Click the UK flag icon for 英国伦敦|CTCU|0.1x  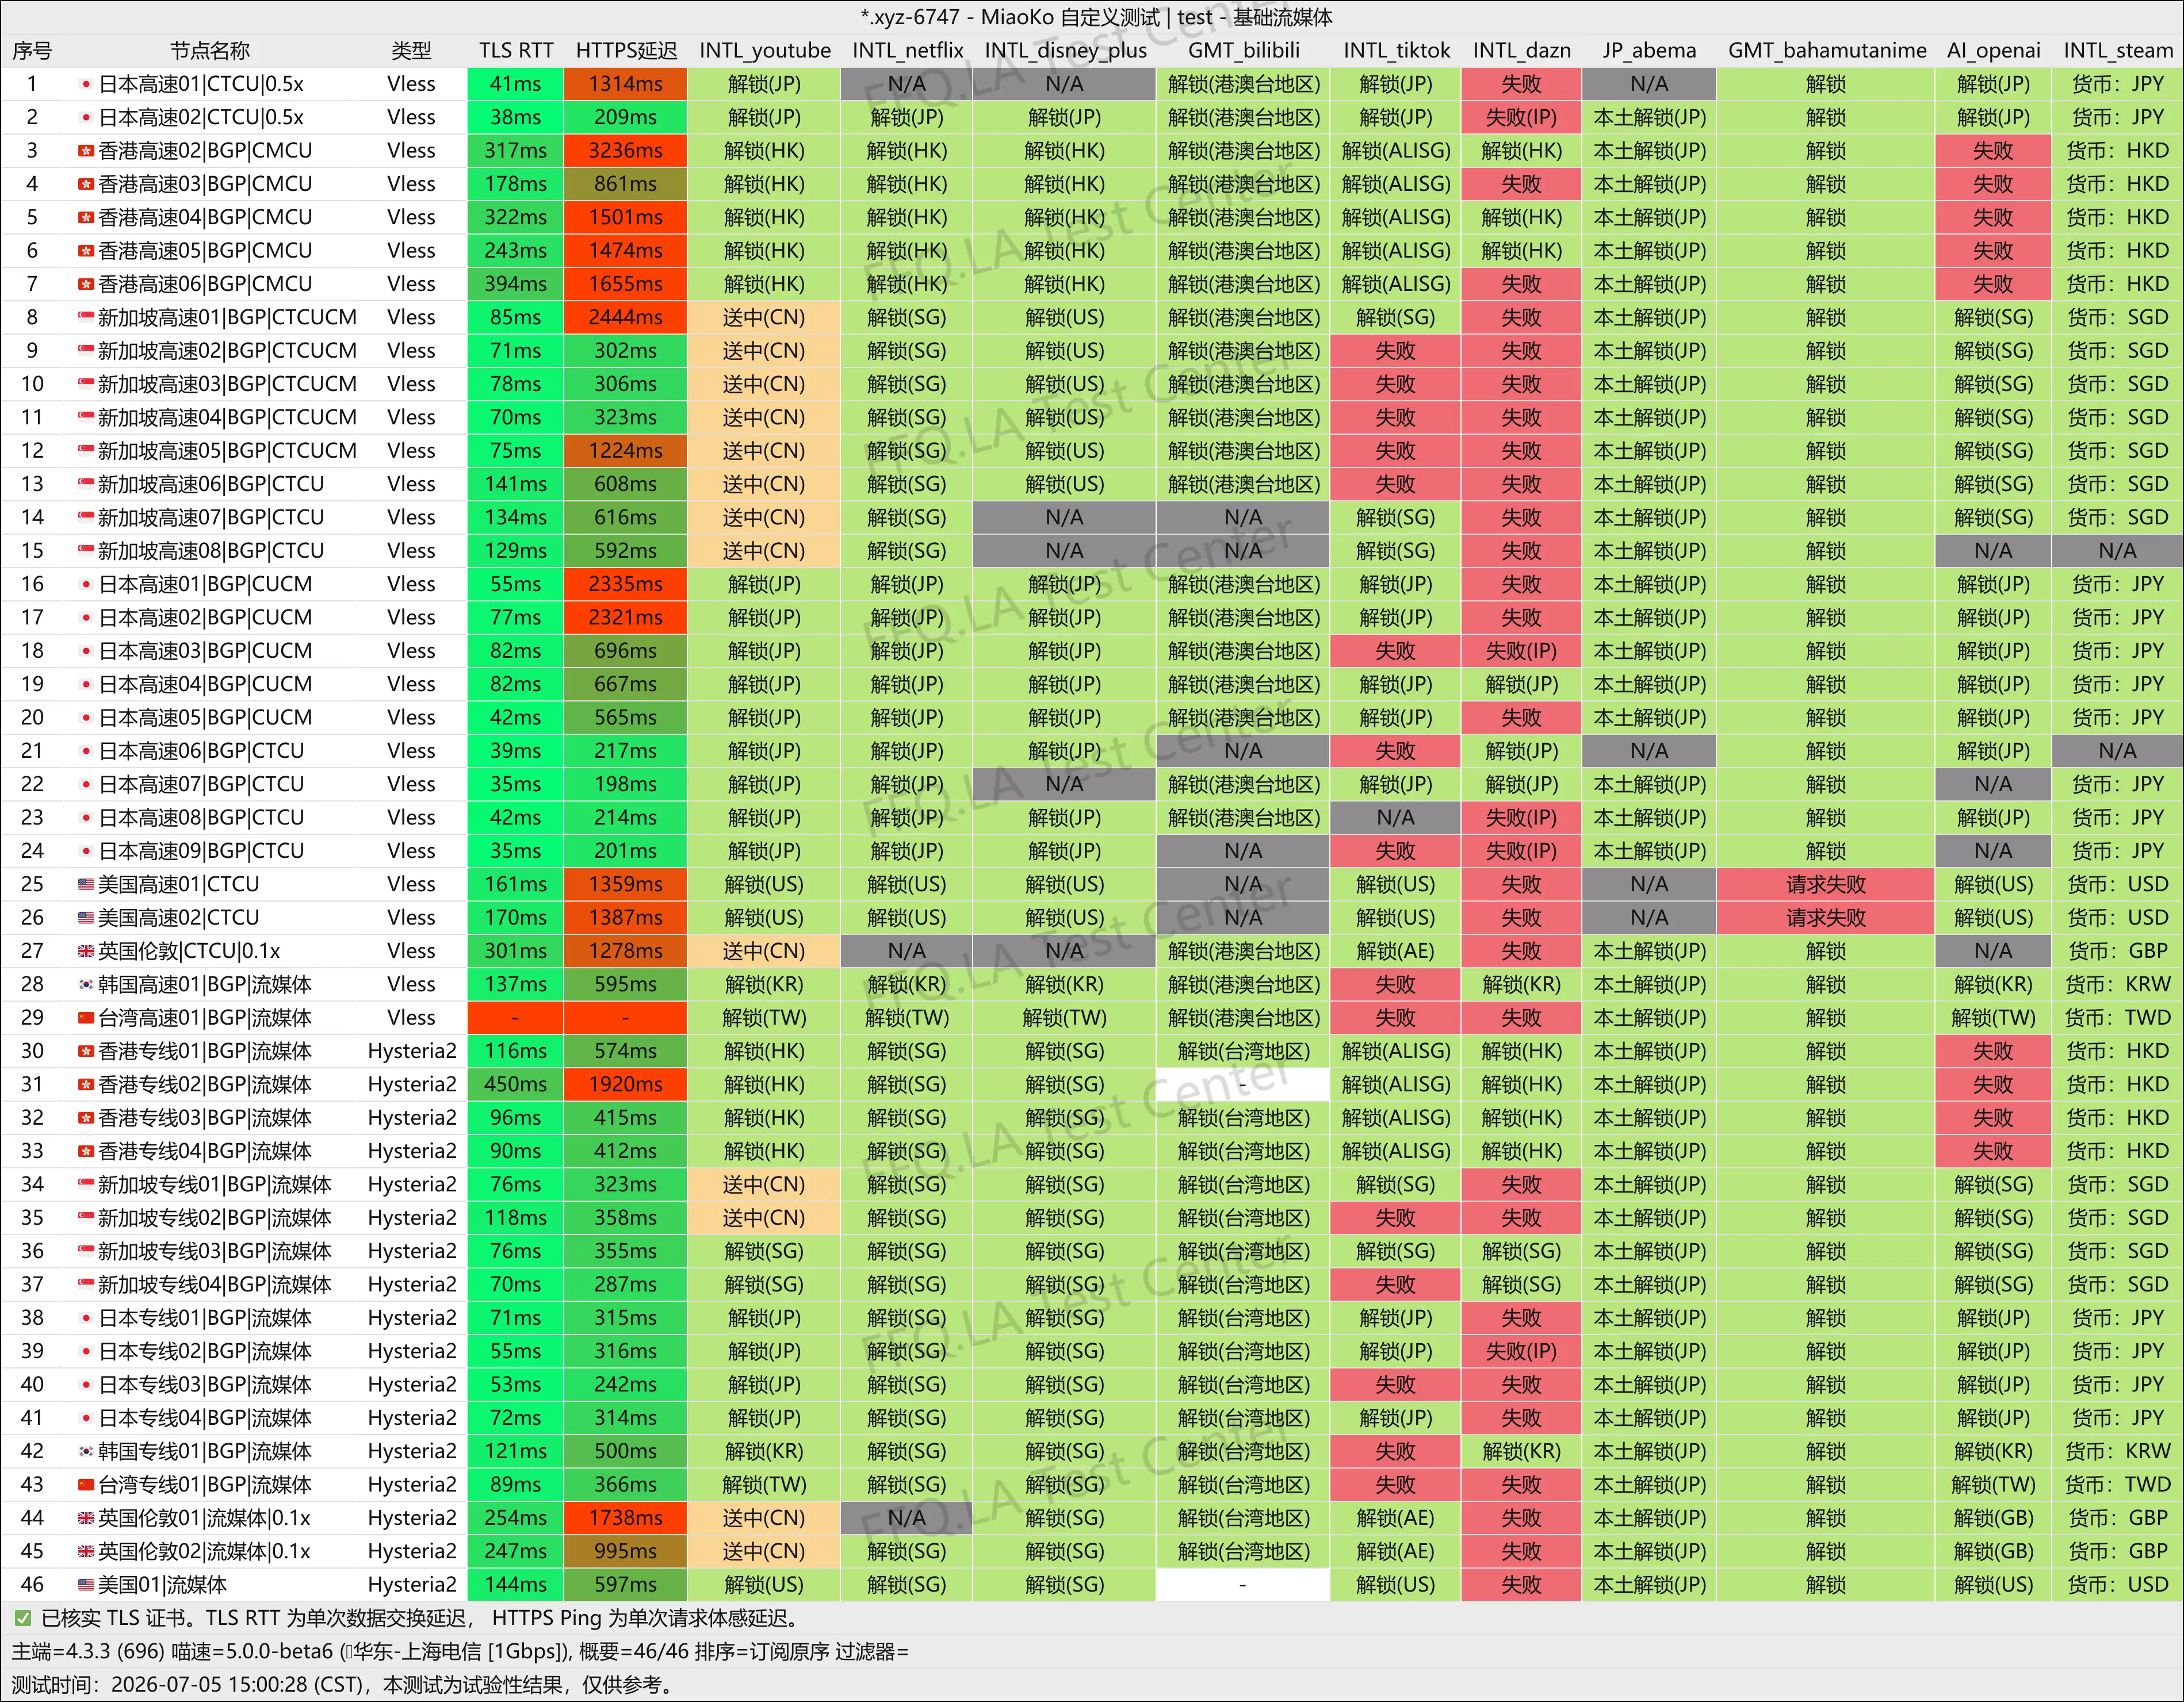pos(86,952)
